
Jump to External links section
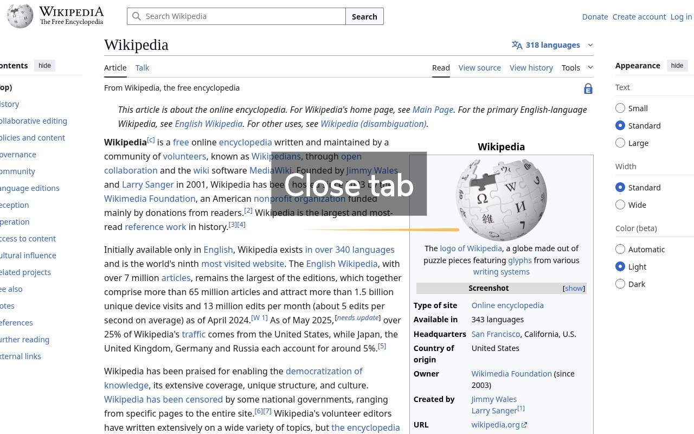[x=20, y=356]
